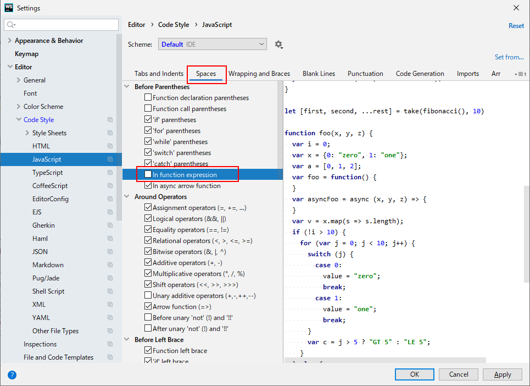Select Keymap in settings tree

27,54
